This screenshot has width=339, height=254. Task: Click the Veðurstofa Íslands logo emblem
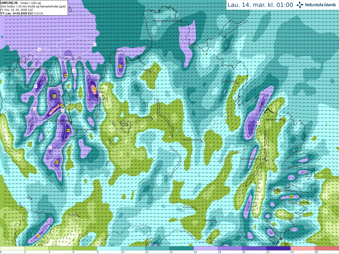pyautogui.click(x=300, y=5)
